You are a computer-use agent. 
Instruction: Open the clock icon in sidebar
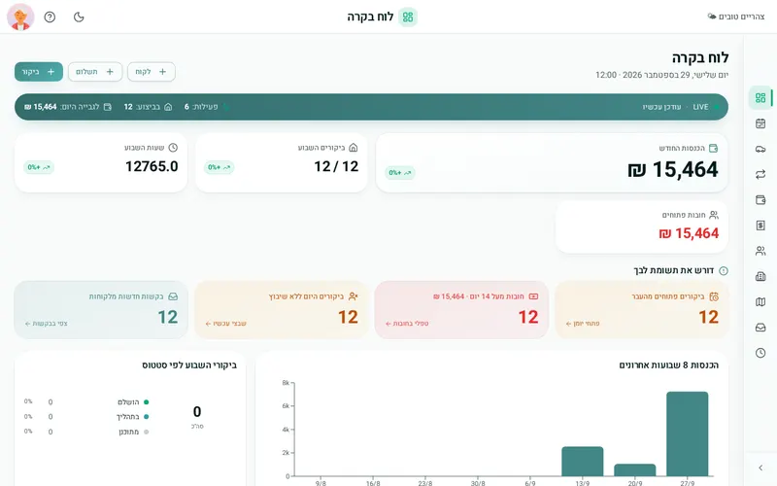tap(760, 353)
